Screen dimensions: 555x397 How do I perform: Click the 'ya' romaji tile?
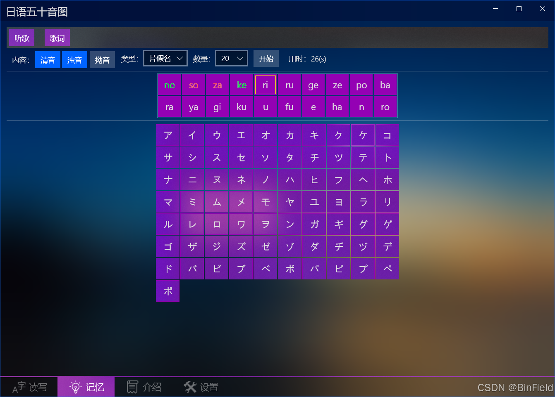194,107
